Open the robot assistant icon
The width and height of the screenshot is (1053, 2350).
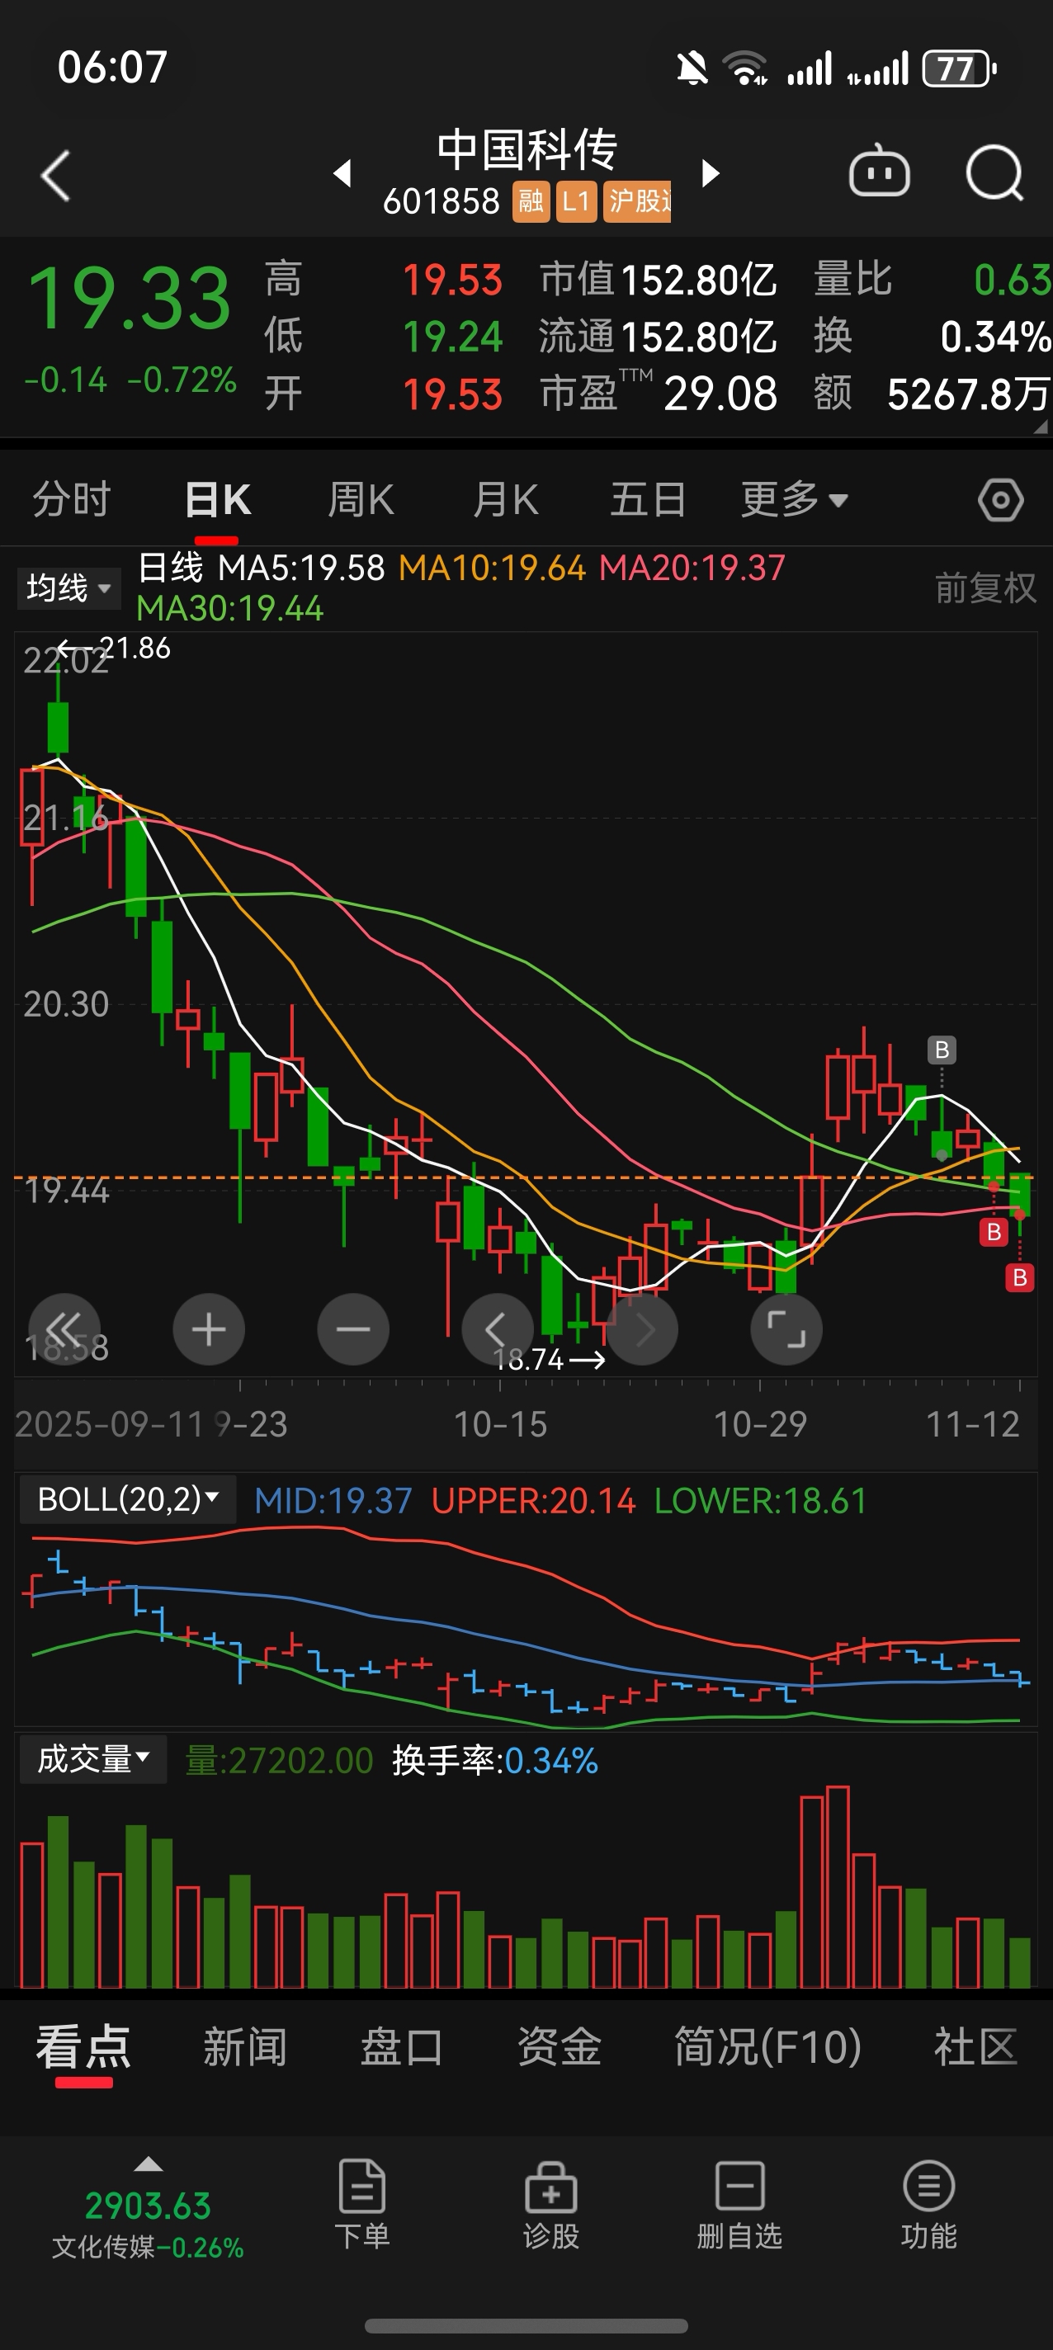coord(879,172)
